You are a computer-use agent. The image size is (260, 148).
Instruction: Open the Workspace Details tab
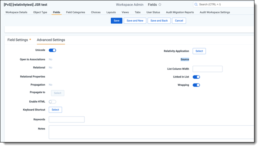[x=16, y=12]
